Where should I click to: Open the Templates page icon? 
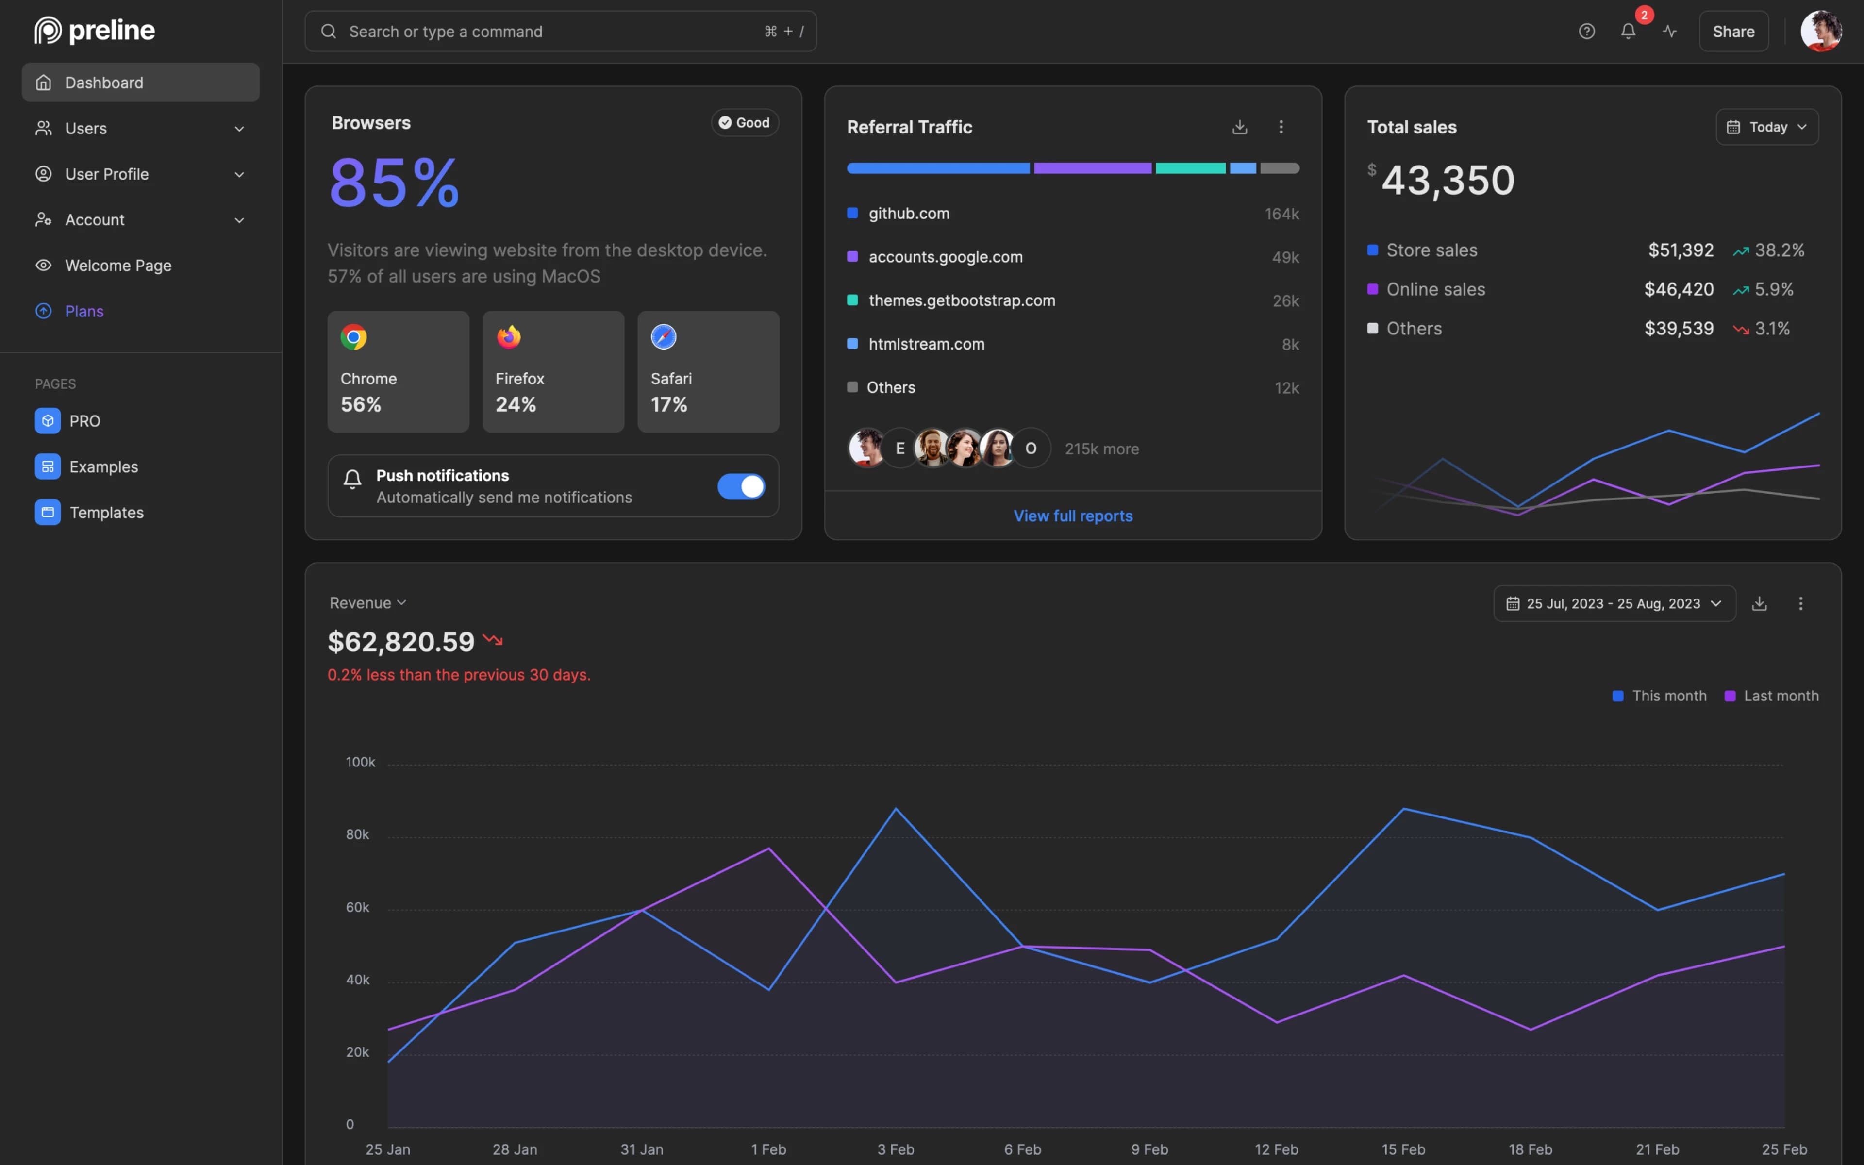tap(47, 512)
